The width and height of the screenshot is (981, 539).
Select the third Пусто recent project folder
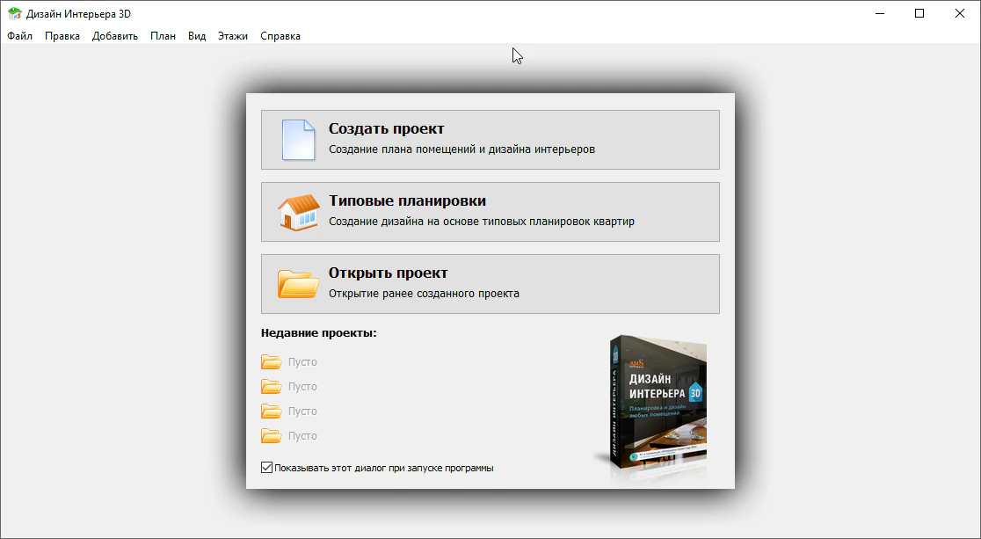tap(272, 411)
